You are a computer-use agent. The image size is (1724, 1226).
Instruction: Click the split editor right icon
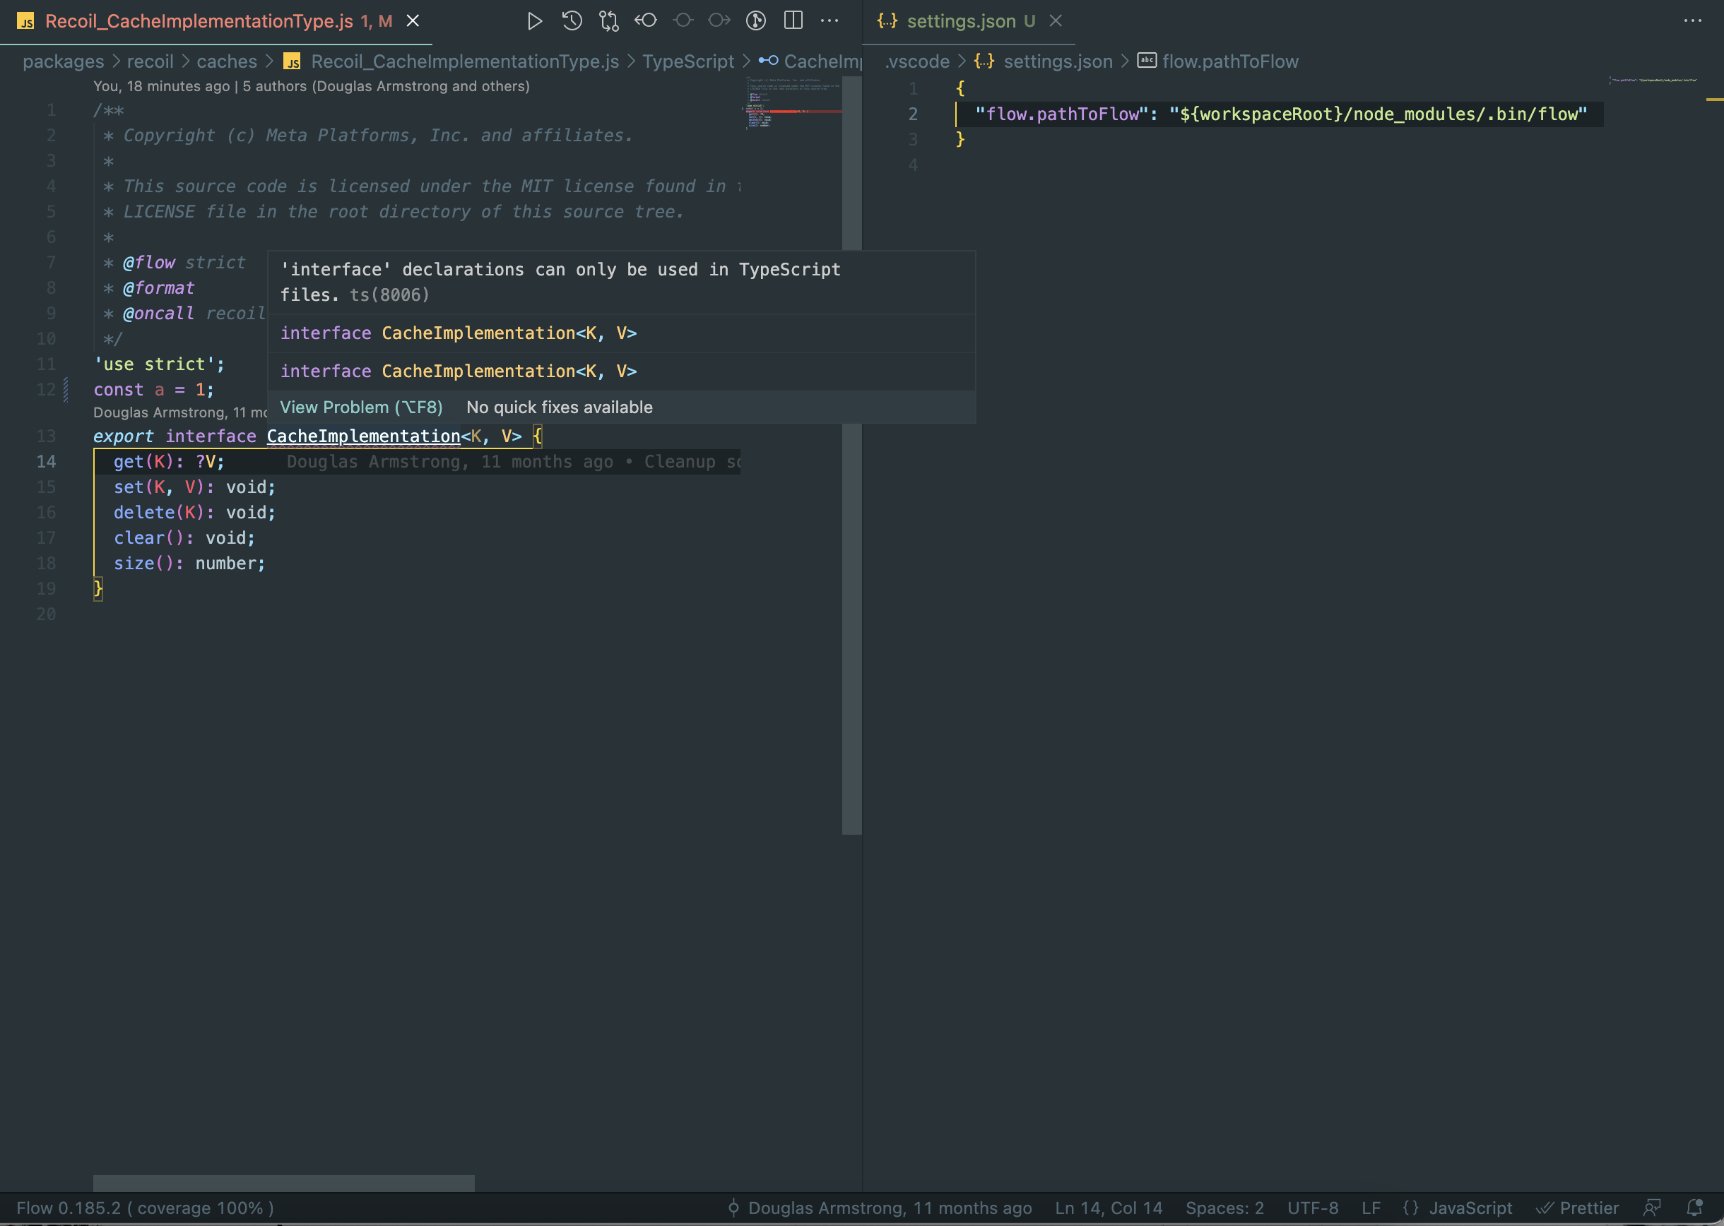tap(793, 21)
